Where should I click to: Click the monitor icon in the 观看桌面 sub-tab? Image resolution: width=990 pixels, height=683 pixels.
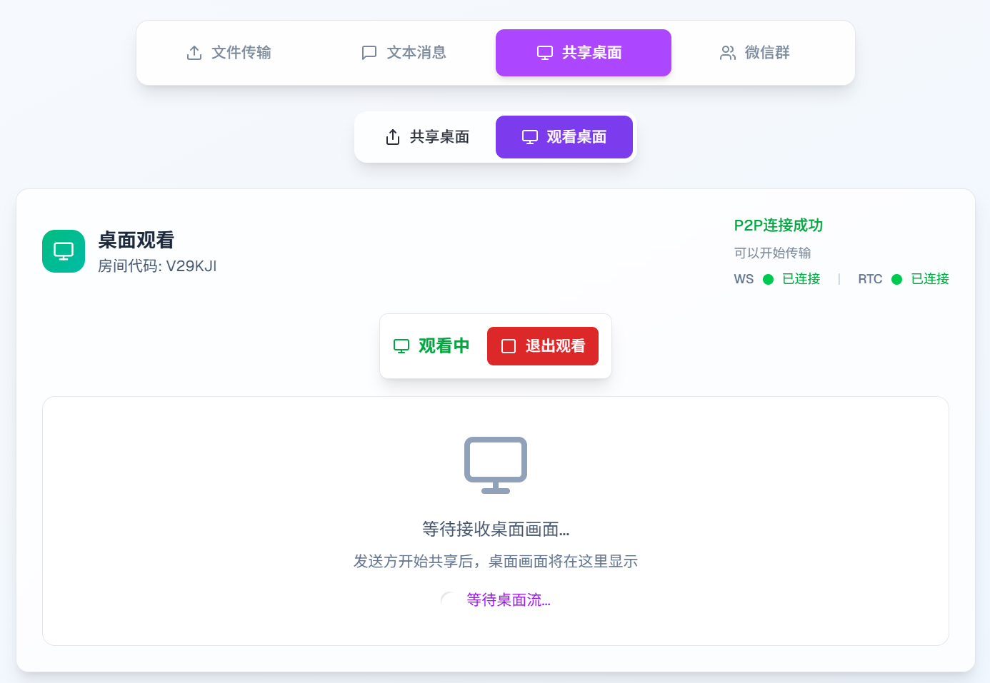[x=530, y=137]
